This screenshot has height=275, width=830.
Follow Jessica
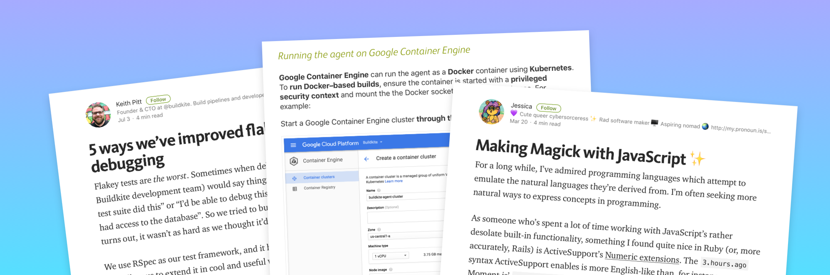click(548, 108)
